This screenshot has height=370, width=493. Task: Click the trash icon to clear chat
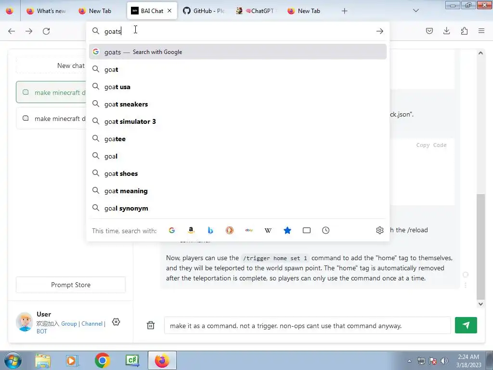(x=151, y=325)
